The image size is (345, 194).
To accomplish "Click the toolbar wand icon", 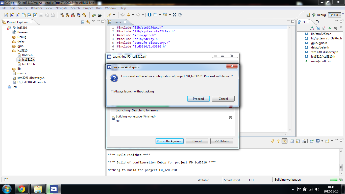I will click(x=110, y=15).
